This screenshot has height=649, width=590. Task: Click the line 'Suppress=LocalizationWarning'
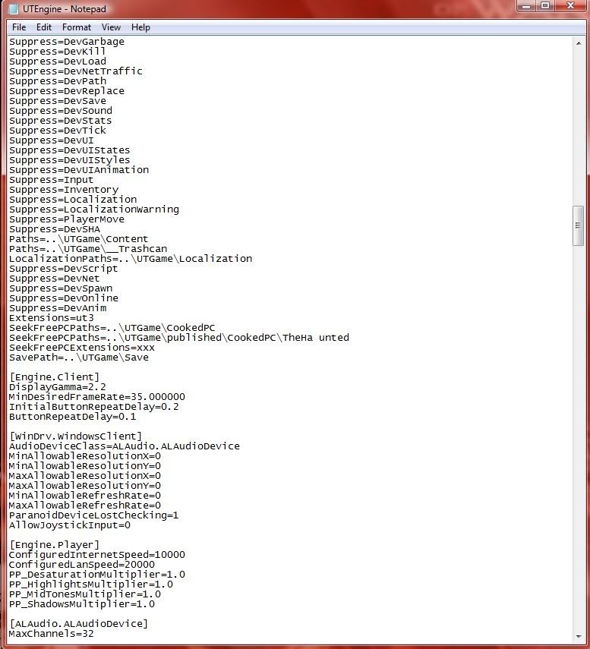click(94, 210)
